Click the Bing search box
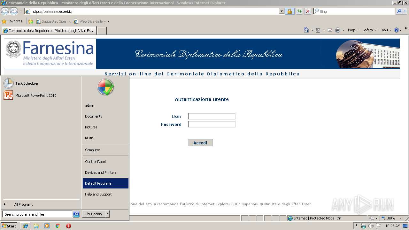The width and height of the screenshot is (409, 230). coord(354,11)
